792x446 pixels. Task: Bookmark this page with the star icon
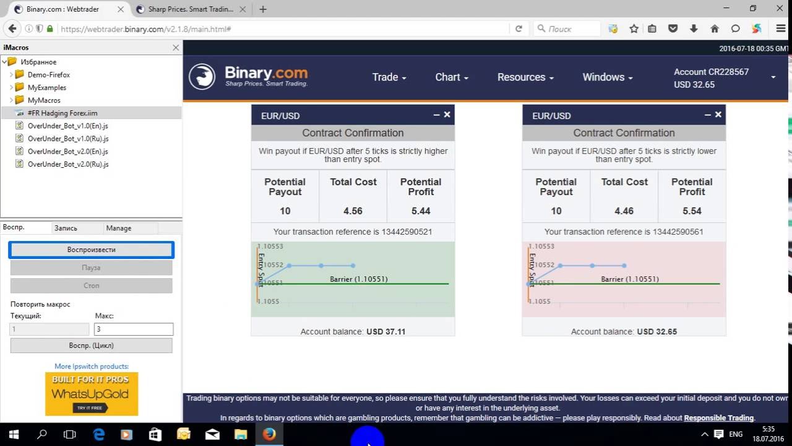click(x=634, y=28)
